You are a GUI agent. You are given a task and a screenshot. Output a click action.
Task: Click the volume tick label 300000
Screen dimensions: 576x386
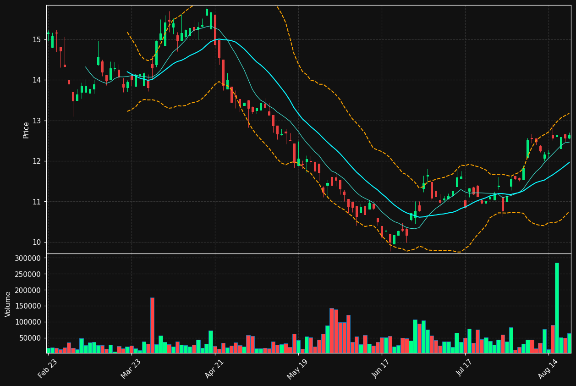pyautogui.click(x=28, y=258)
